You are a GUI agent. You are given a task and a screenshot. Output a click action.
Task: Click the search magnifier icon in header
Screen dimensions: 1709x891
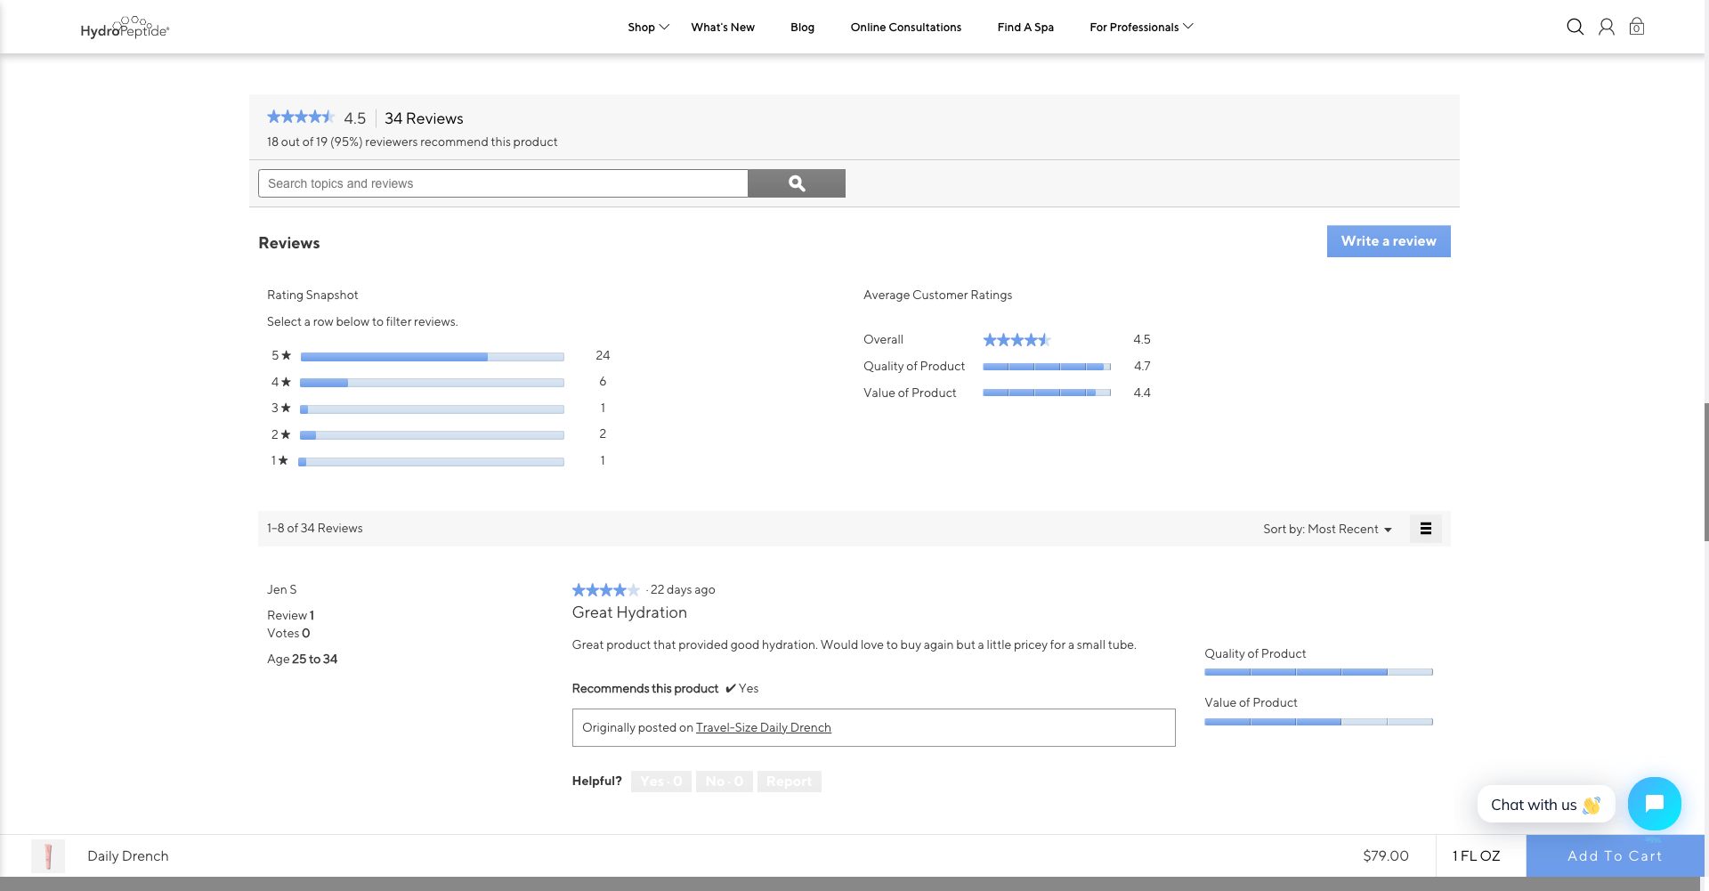pos(1575,27)
